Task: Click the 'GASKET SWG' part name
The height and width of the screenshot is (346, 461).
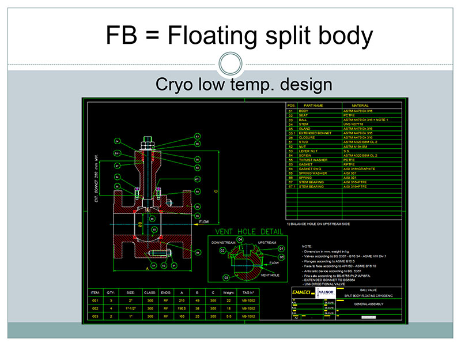Action: [x=310, y=169]
